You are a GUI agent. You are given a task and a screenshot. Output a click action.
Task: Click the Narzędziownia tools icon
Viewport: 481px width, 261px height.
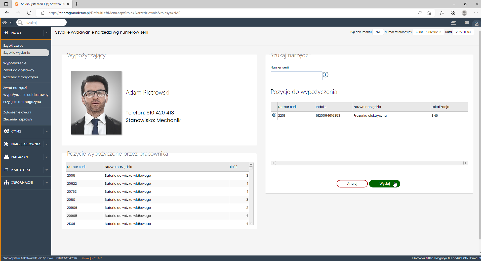(x=6, y=144)
